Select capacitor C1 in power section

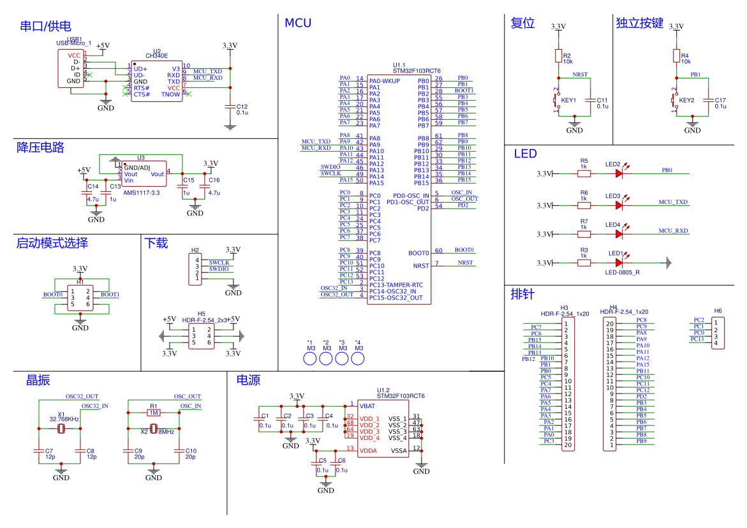(258, 419)
